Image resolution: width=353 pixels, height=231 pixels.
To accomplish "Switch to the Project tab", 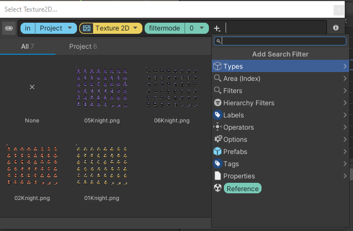I will 83,47.
